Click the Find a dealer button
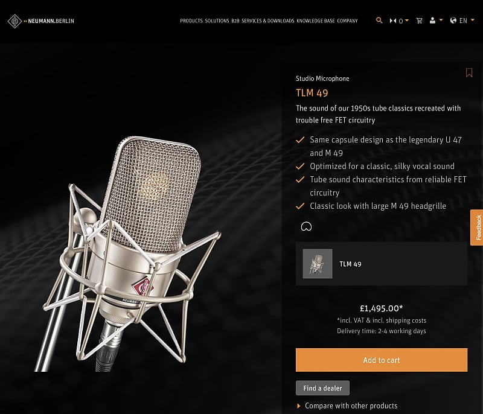Screen dimensions: 483x414 point(322,387)
